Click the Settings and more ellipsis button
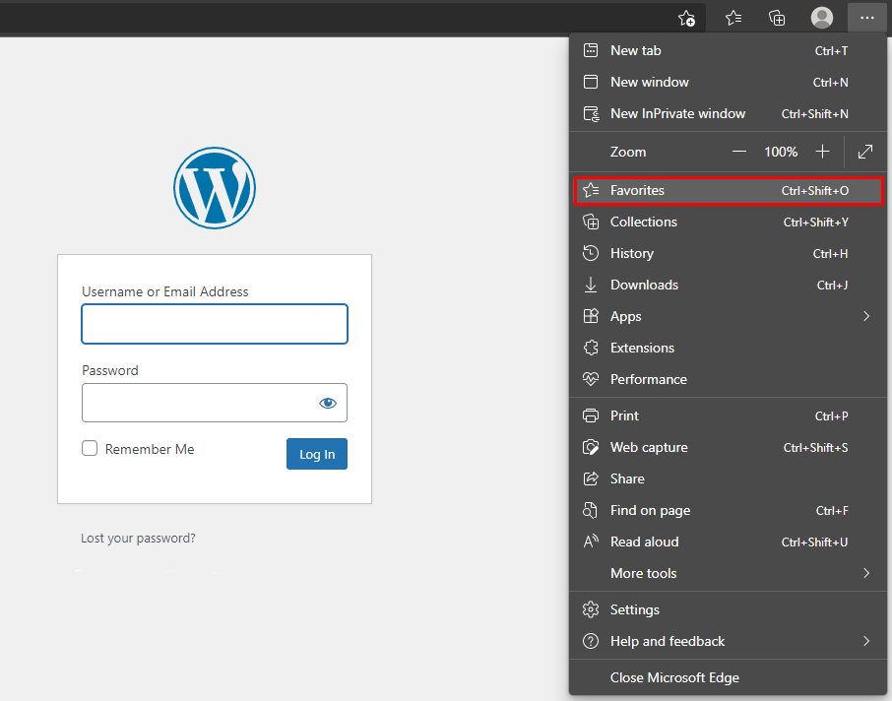The height and width of the screenshot is (701, 892). tap(866, 18)
